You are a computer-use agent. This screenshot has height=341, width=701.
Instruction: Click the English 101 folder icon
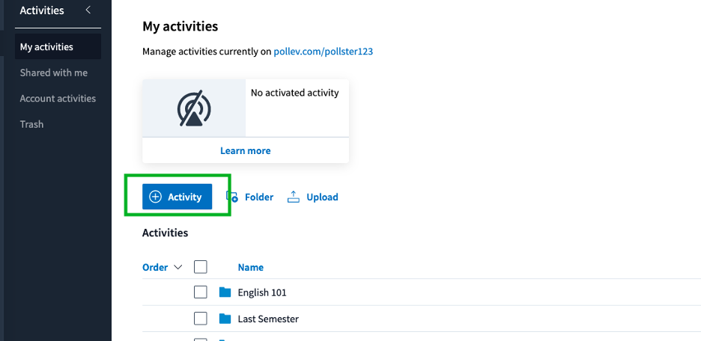225,292
